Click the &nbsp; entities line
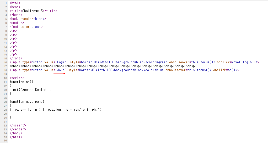Viewport: 268px width, 143px height. pos(103,66)
